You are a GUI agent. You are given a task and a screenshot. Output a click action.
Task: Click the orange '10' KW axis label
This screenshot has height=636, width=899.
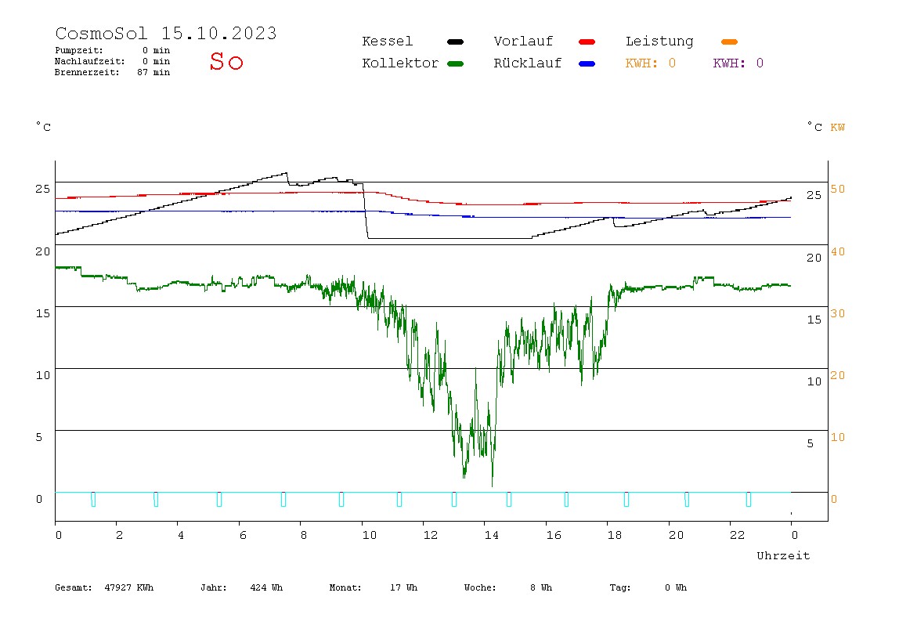click(838, 437)
